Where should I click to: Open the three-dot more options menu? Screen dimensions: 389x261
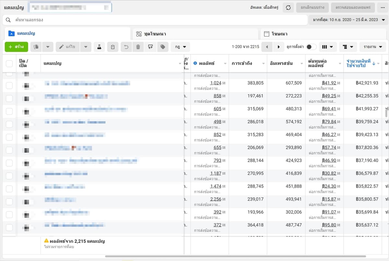click(383, 7)
